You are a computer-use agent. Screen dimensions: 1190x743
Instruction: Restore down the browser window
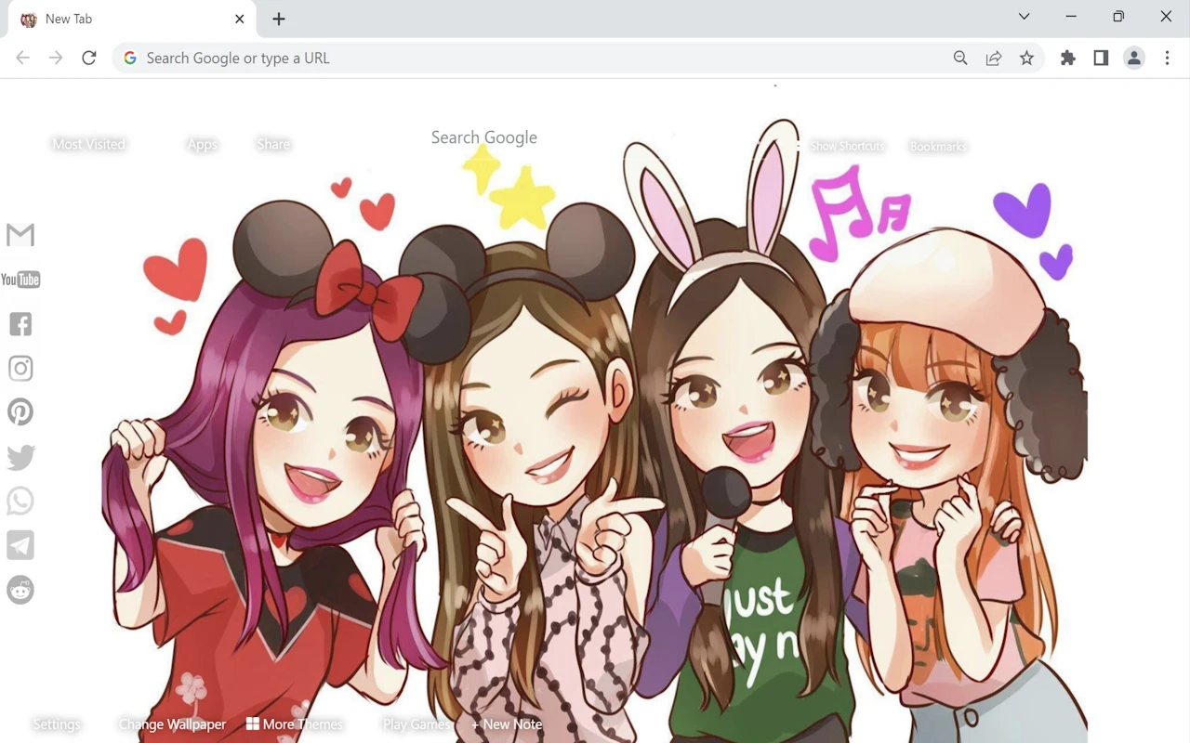coord(1118,16)
